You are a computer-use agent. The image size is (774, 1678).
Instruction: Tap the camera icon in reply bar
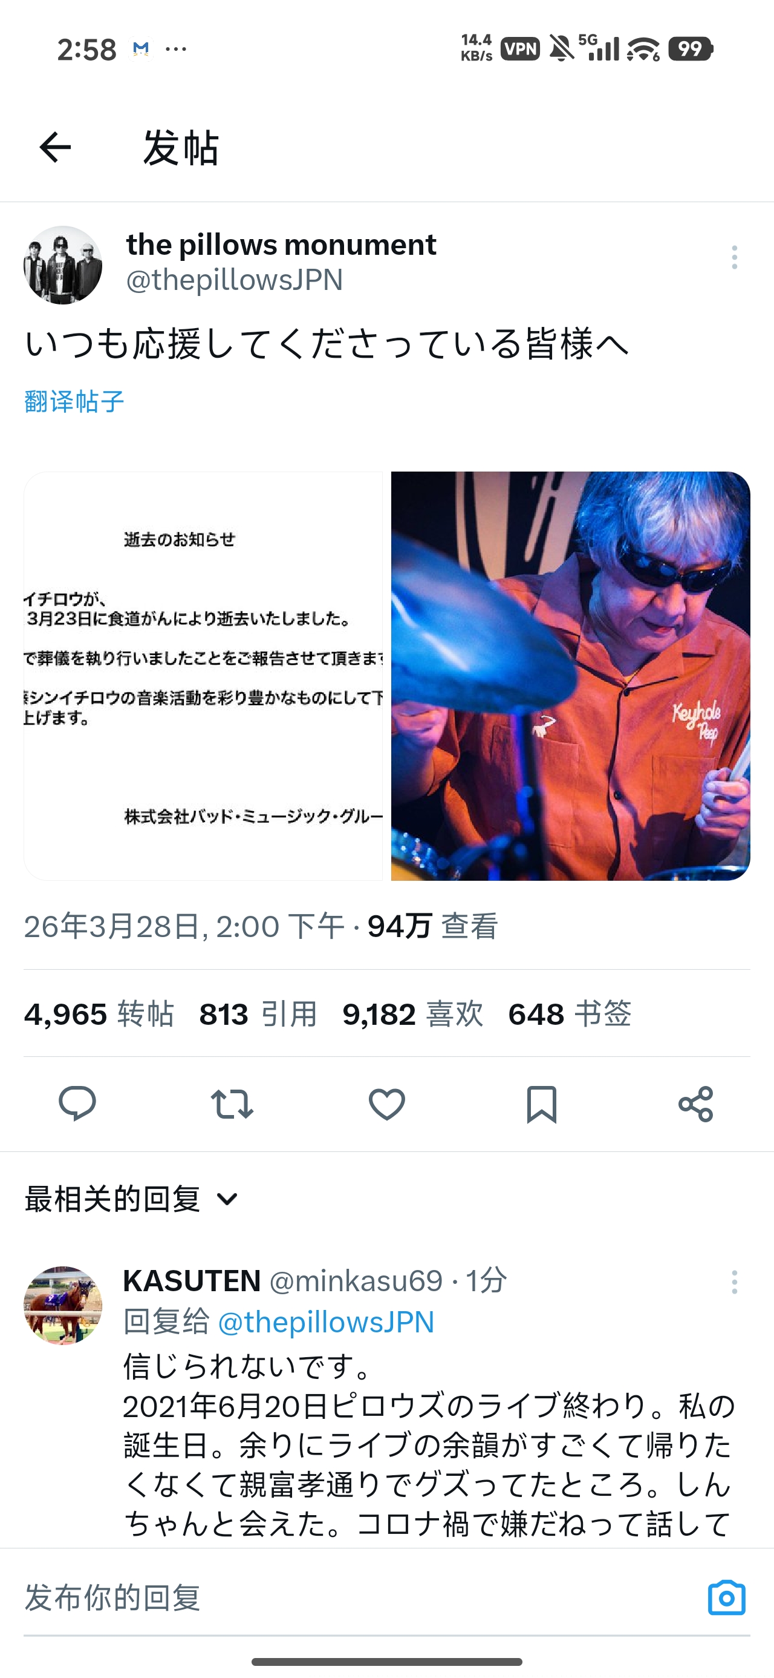coord(726,1597)
